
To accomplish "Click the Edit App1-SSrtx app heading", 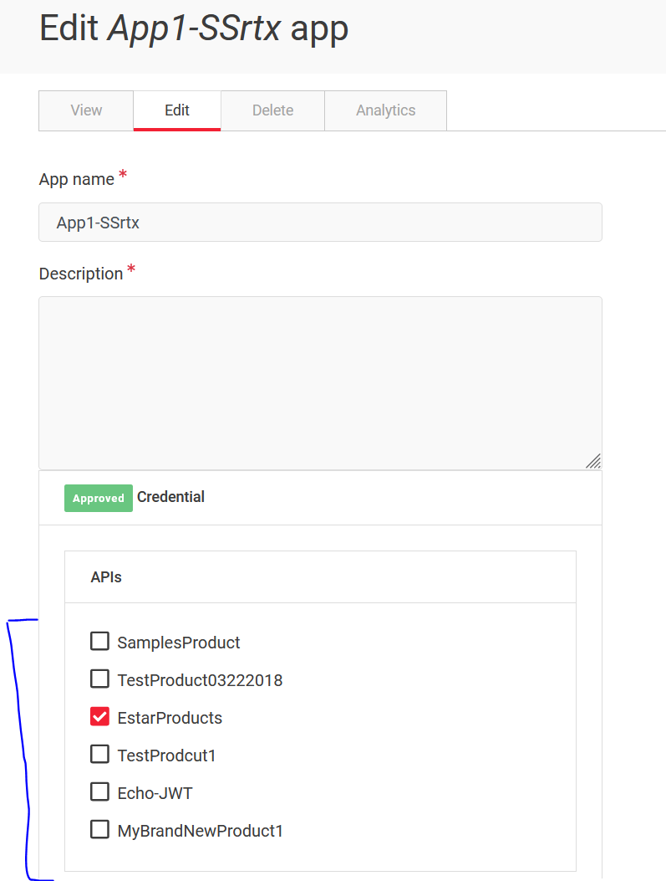I will point(194,28).
